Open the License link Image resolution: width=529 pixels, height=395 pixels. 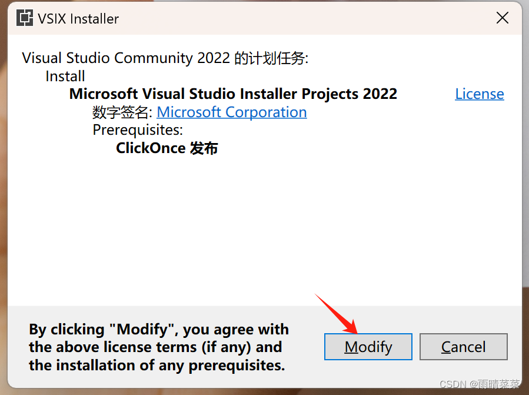tap(479, 94)
